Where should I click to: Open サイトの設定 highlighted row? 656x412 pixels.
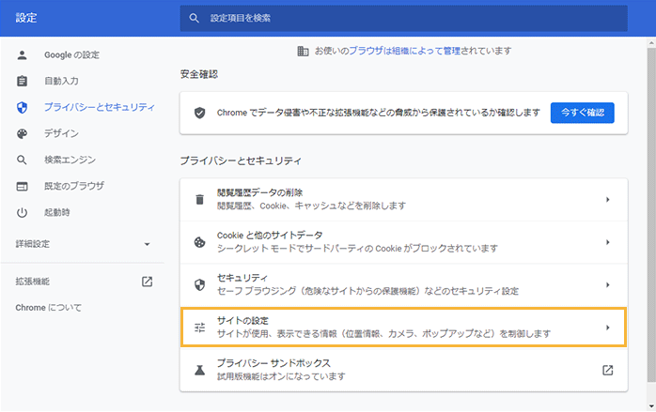pyautogui.click(x=376, y=328)
